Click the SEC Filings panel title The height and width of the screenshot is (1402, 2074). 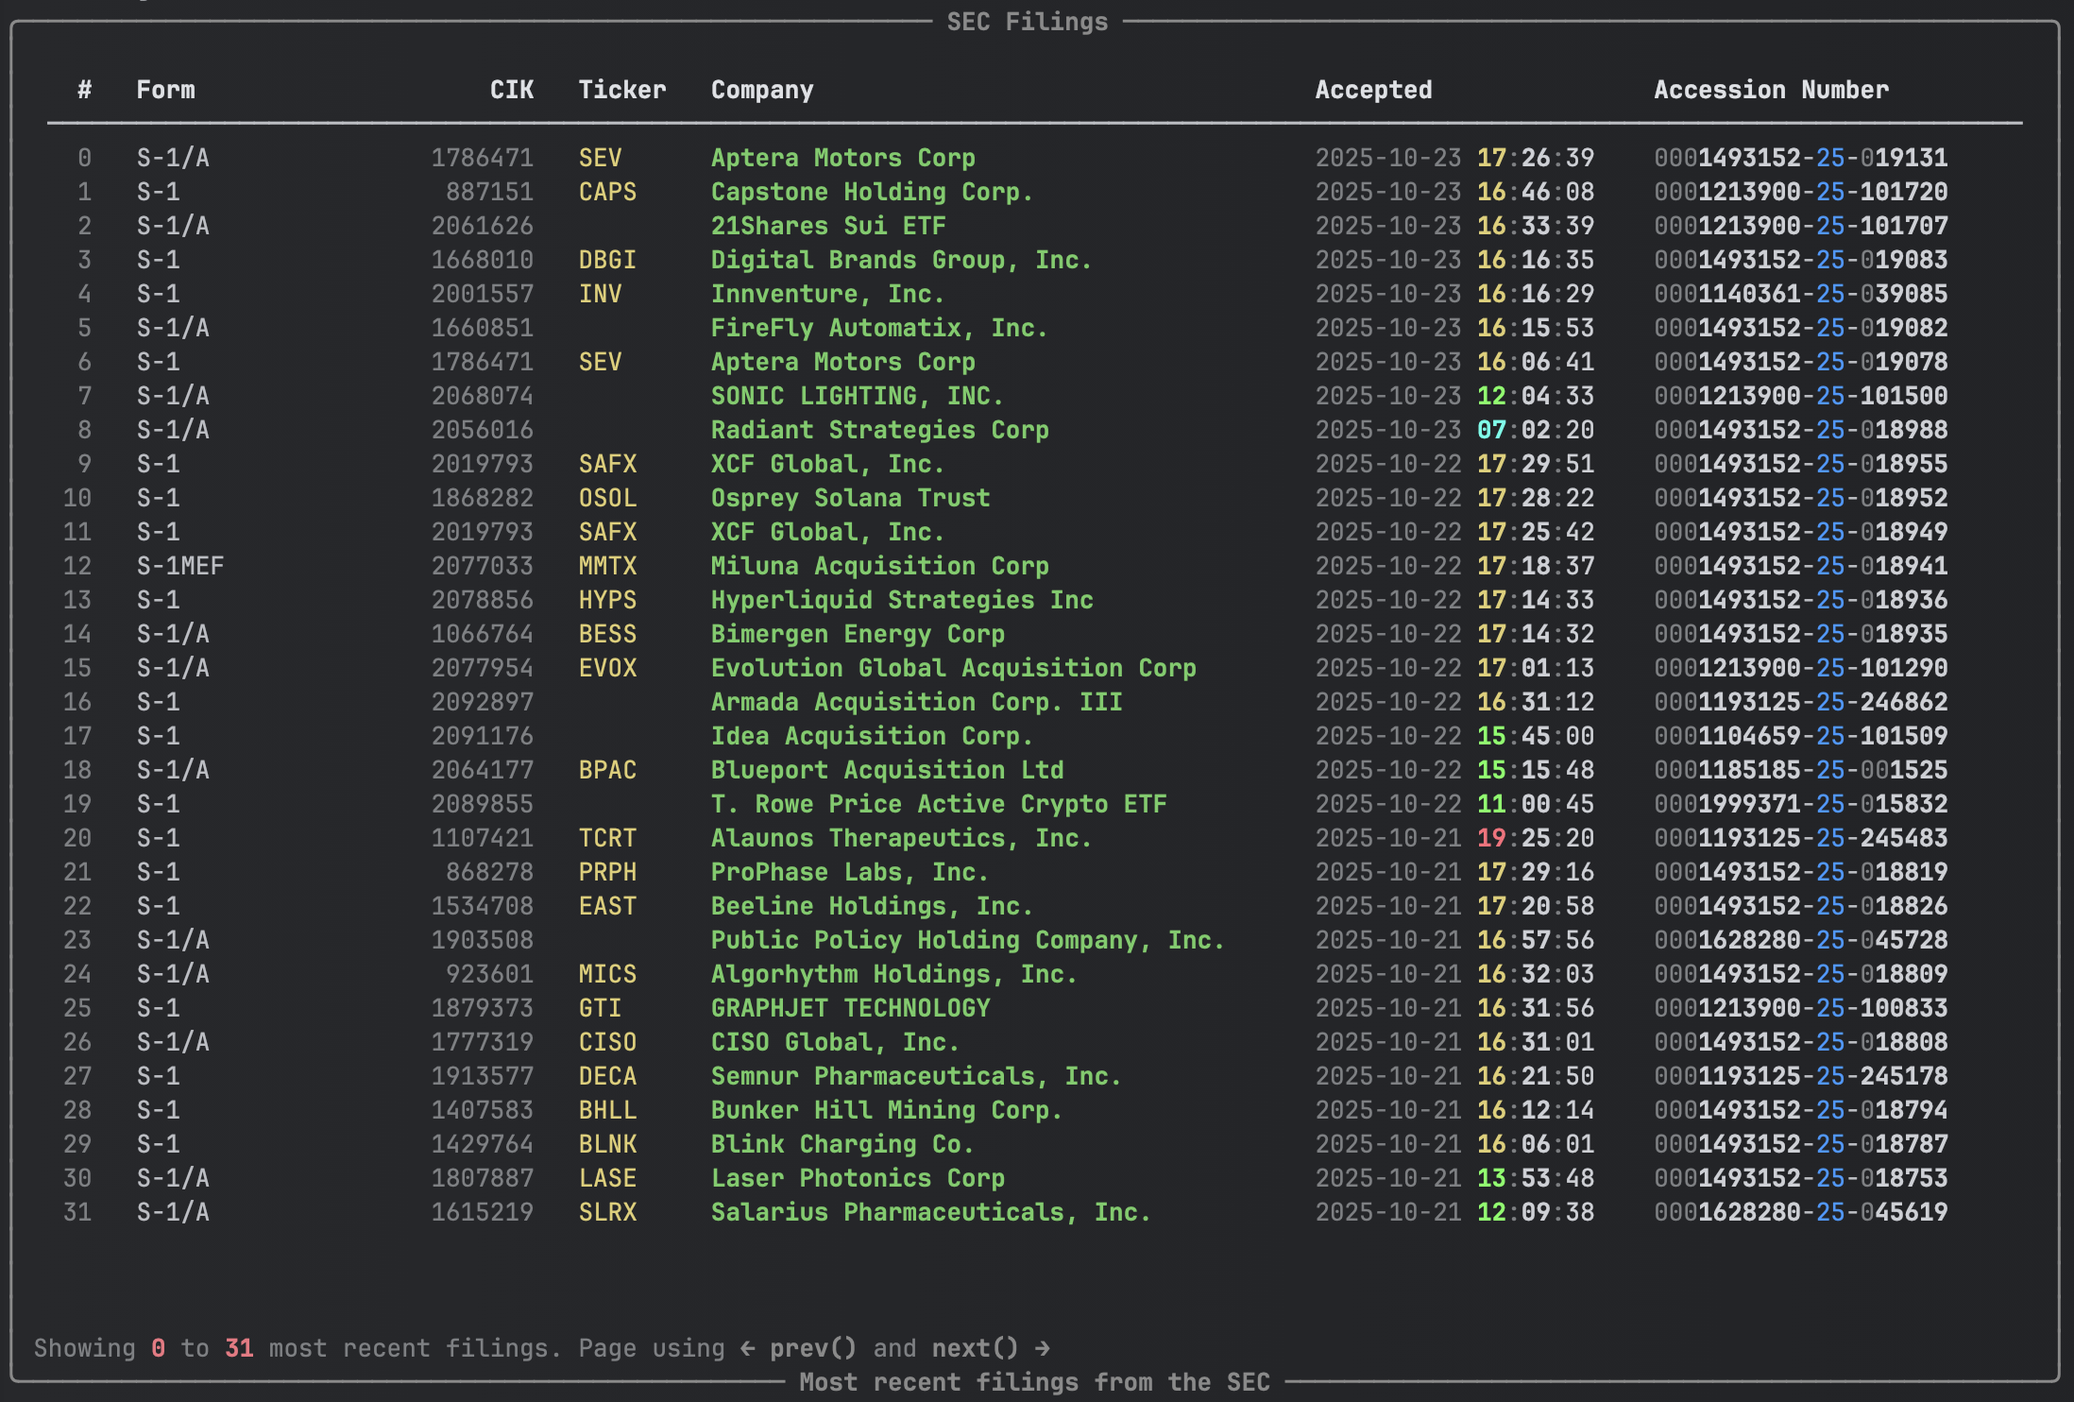[x=1027, y=22]
